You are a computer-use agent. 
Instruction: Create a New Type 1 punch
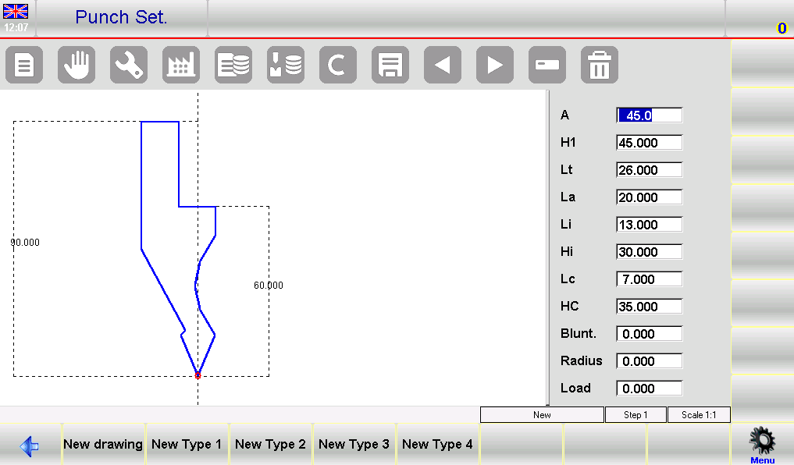pyautogui.click(x=187, y=443)
